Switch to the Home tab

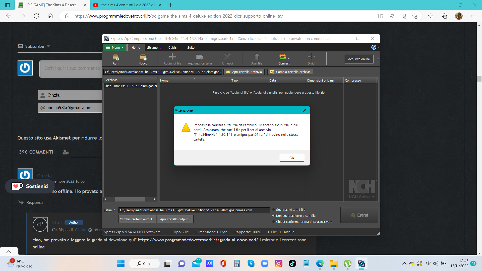tap(136, 47)
